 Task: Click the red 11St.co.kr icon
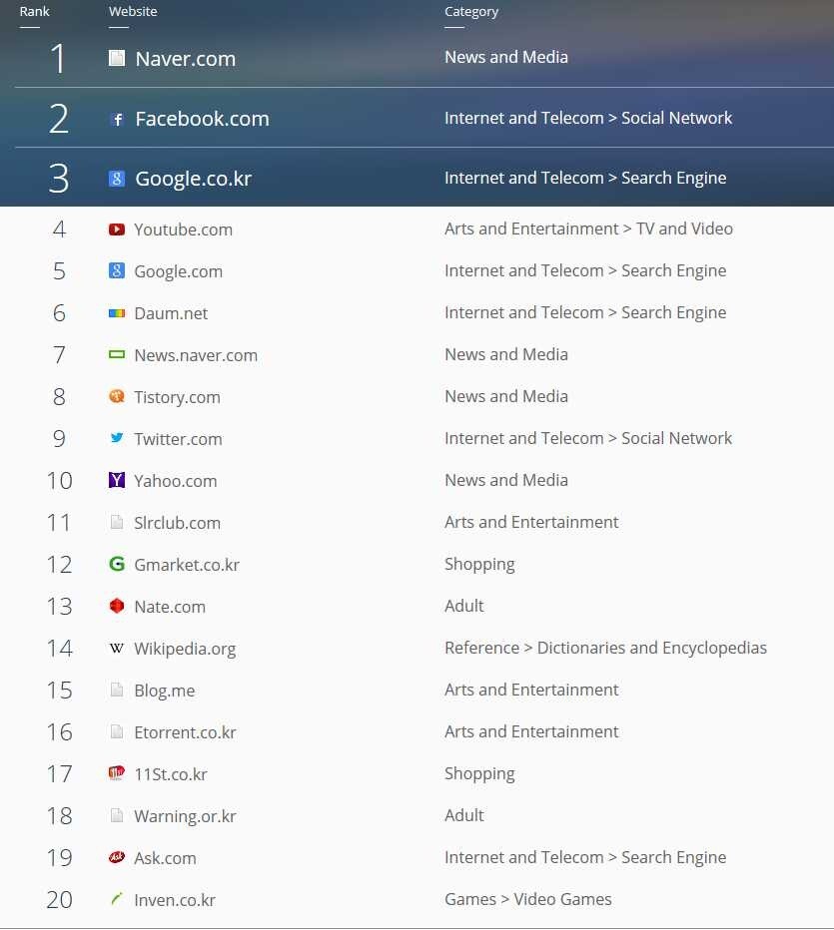[117, 773]
